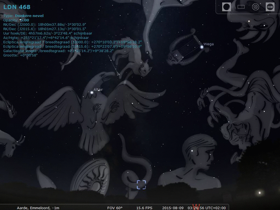Image resolution: width=280 pixels, height=210 pixels.
Task: Click the 'Galactische lengte-/breedtegraad' line
Action: click(x=58, y=51)
